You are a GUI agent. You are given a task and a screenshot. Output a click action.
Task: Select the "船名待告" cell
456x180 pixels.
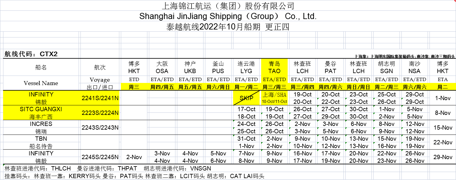(41, 146)
